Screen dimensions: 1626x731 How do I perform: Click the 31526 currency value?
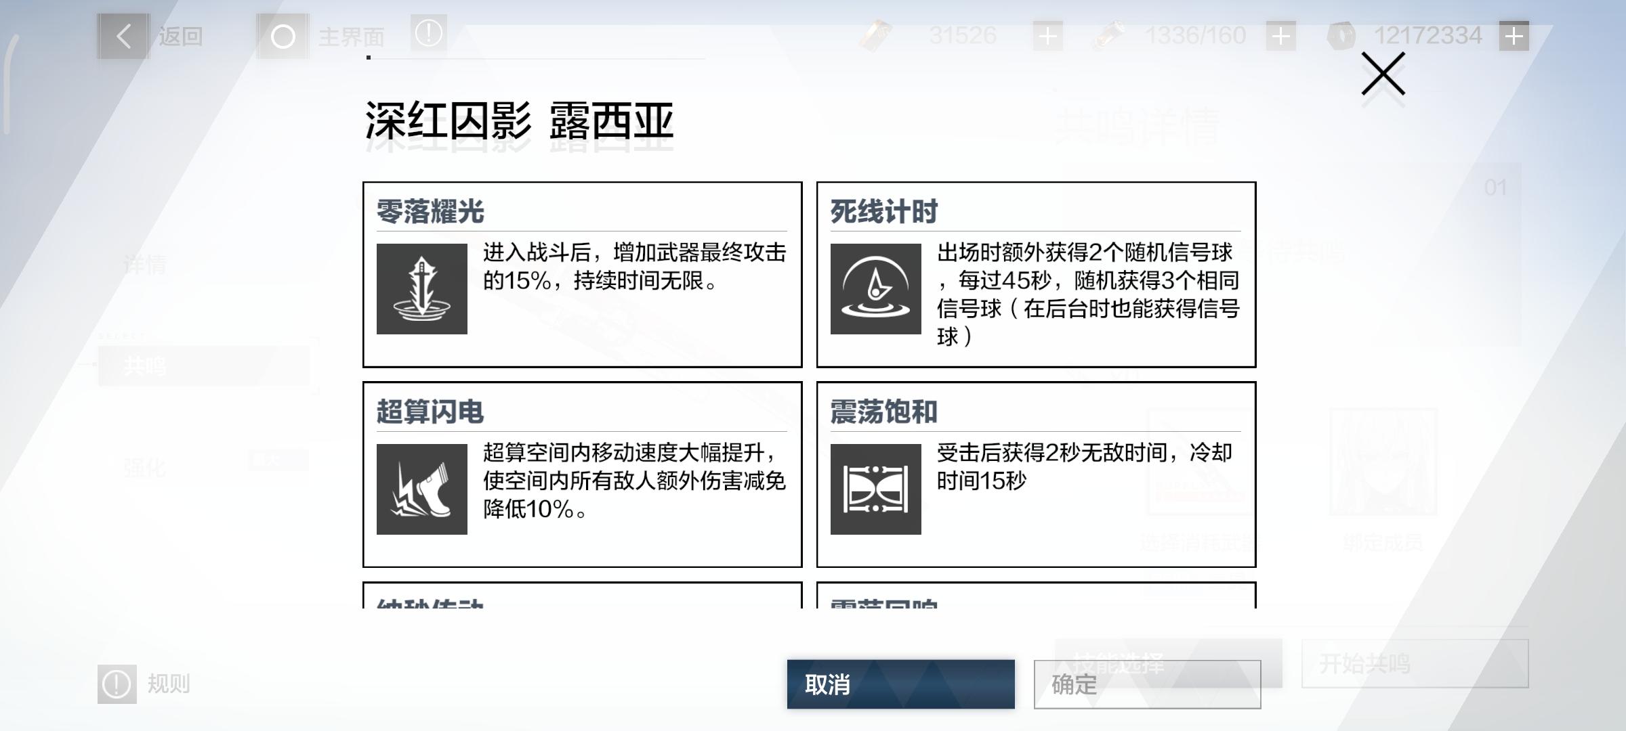point(963,36)
